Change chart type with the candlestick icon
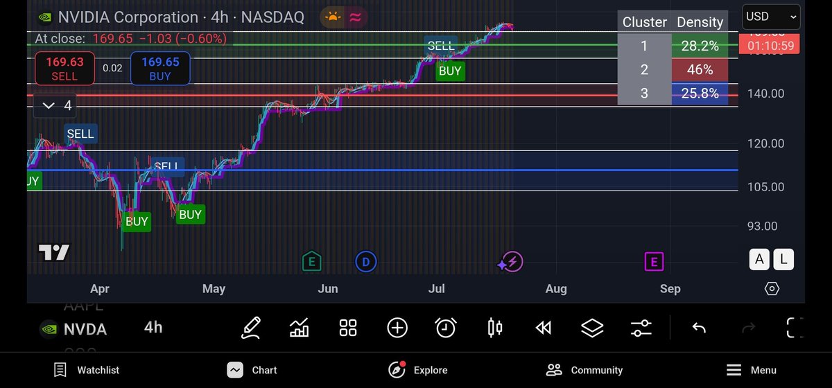This screenshot has width=832, height=388. point(495,328)
